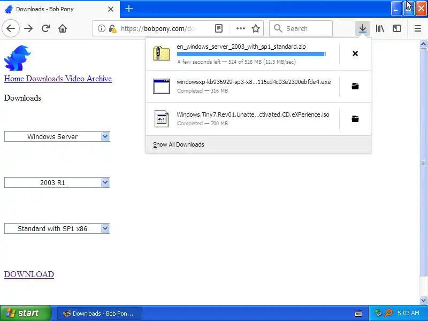The image size is (428, 321).
Task: Close the Downloads - Bob Pony tab
Action: pyautogui.click(x=111, y=9)
